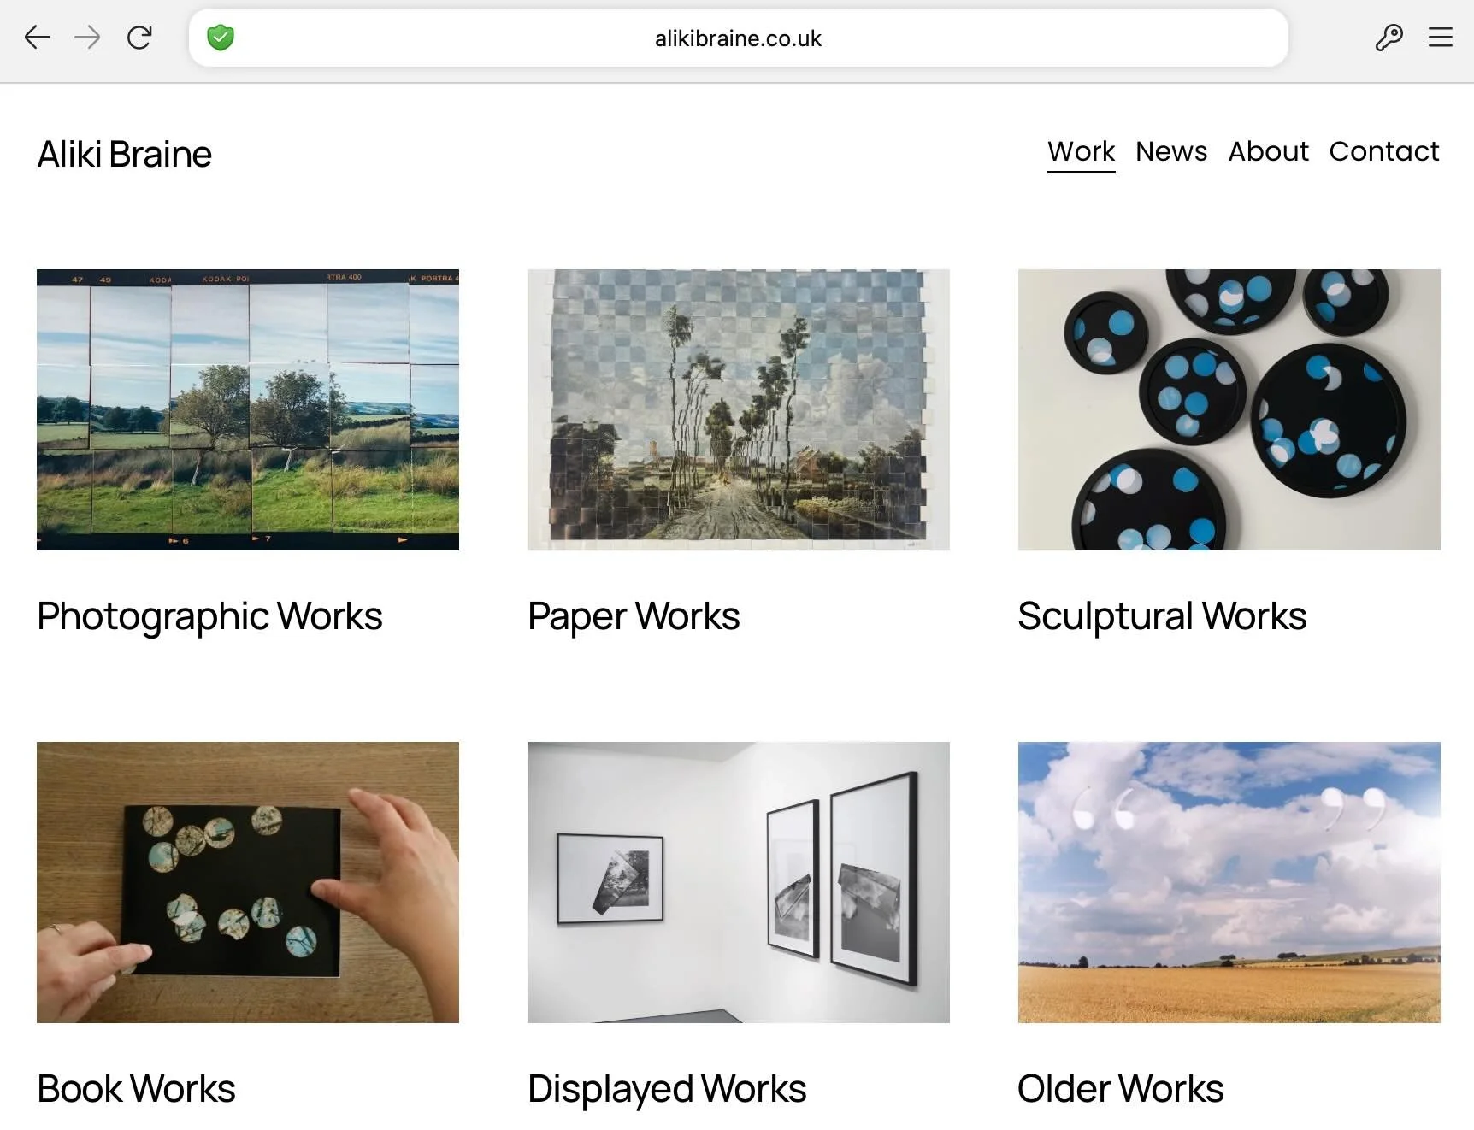Viewport: 1474px width, 1130px height.
Task: Open the Displayed Works gallery image
Action: [x=739, y=882]
